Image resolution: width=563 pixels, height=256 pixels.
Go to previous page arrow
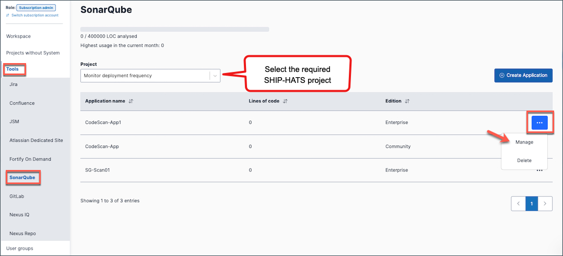click(x=519, y=204)
